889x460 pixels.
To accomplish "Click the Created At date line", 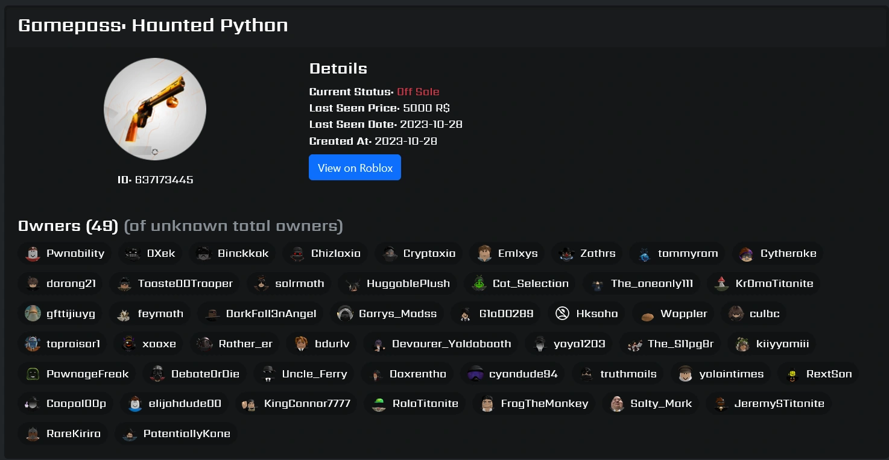I will 373,141.
